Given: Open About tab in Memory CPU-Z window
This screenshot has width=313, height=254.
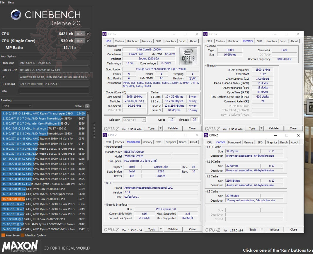Looking at the screenshot, I should pos(294,41).
